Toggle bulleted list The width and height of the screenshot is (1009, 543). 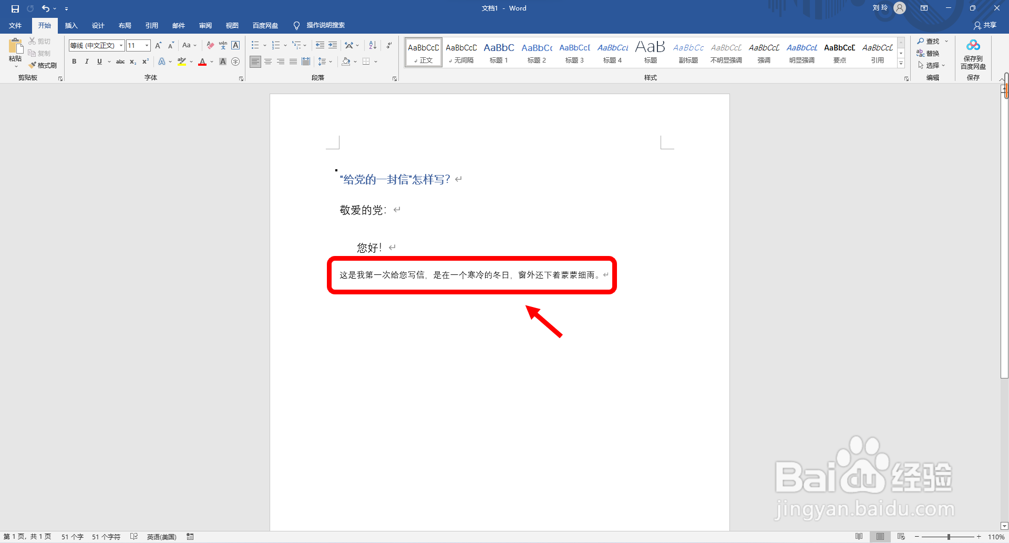tap(255, 46)
